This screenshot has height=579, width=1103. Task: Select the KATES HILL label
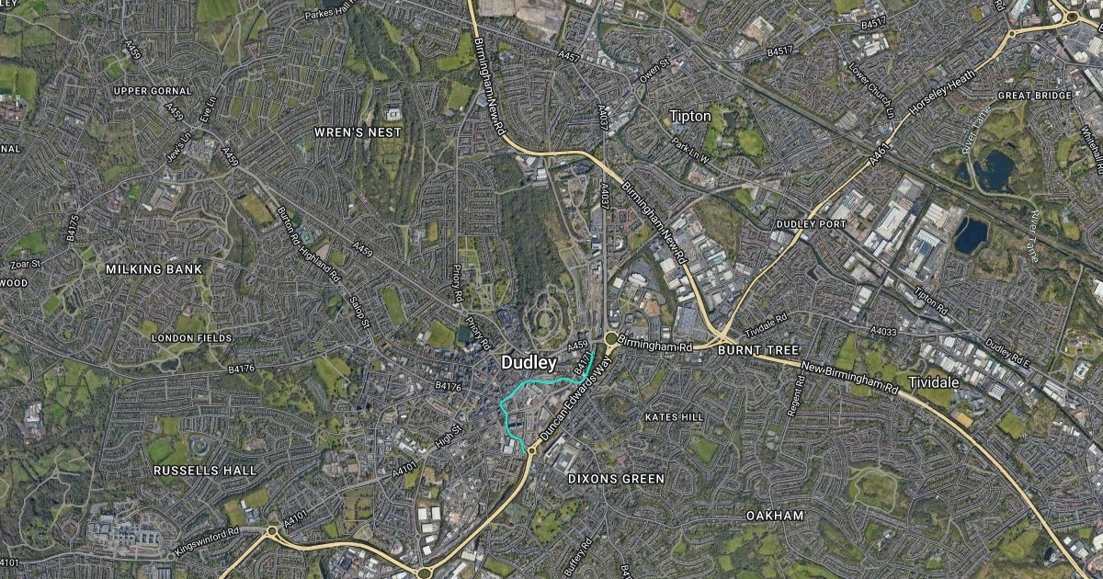pyautogui.click(x=674, y=417)
